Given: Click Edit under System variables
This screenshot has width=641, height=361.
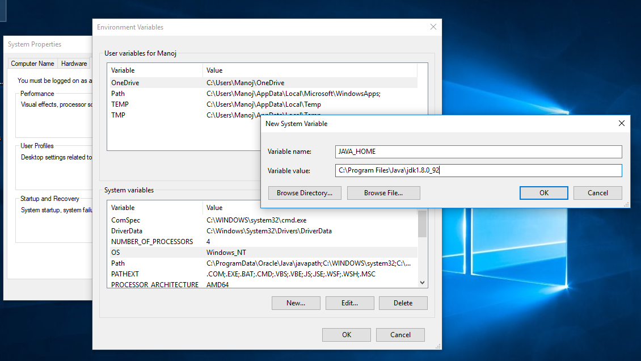Looking at the screenshot, I should 349,303.
